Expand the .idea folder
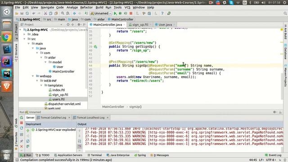The width and height of the screenshot is (288, 162). 24,34
